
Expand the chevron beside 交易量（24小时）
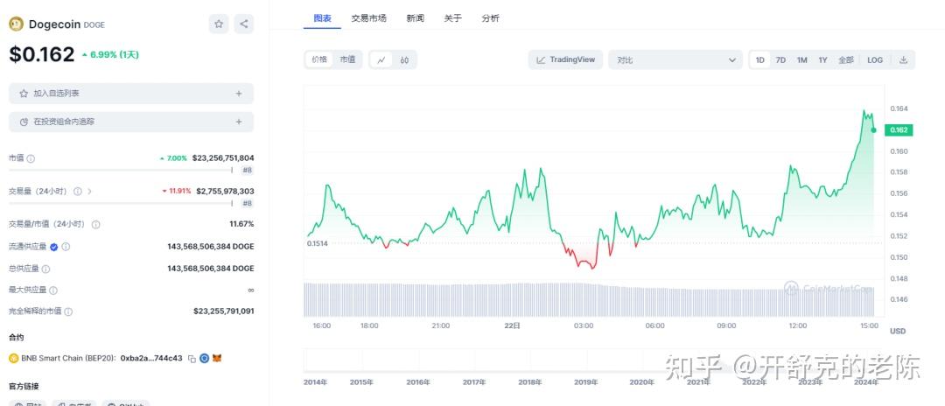[x=90, y=191]
